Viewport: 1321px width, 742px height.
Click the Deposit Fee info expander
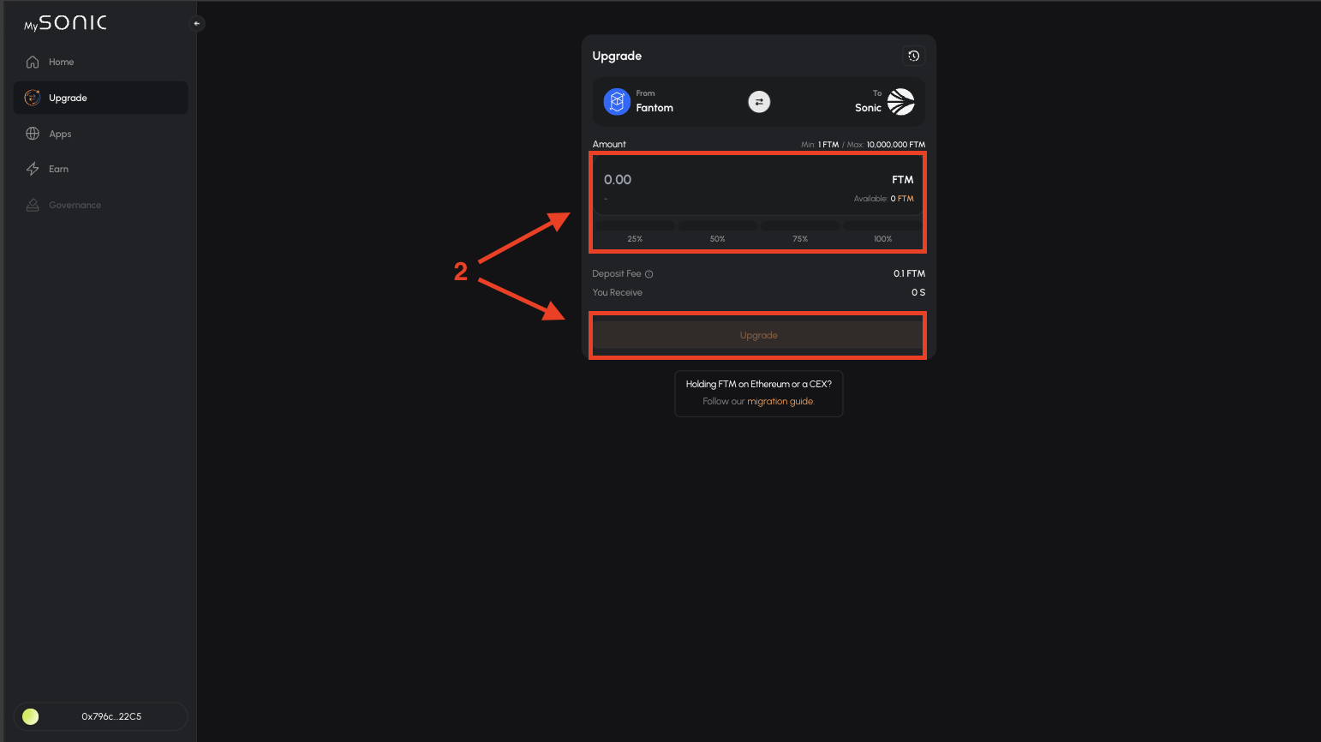[649, 273]
